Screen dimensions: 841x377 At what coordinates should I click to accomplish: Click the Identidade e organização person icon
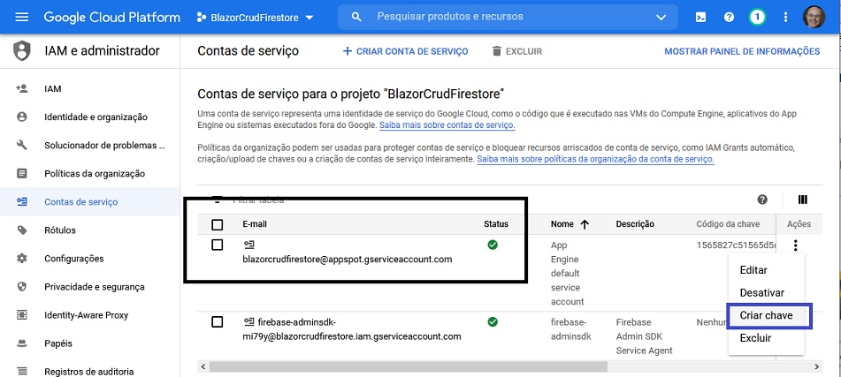(x=22, y=117)
